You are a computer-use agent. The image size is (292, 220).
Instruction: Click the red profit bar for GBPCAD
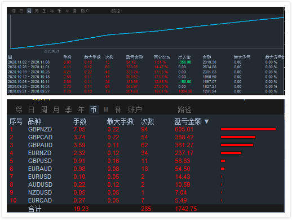(238, 137)
